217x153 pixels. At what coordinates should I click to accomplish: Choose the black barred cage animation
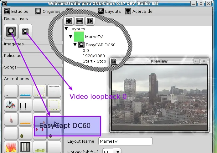coord(25,147)
